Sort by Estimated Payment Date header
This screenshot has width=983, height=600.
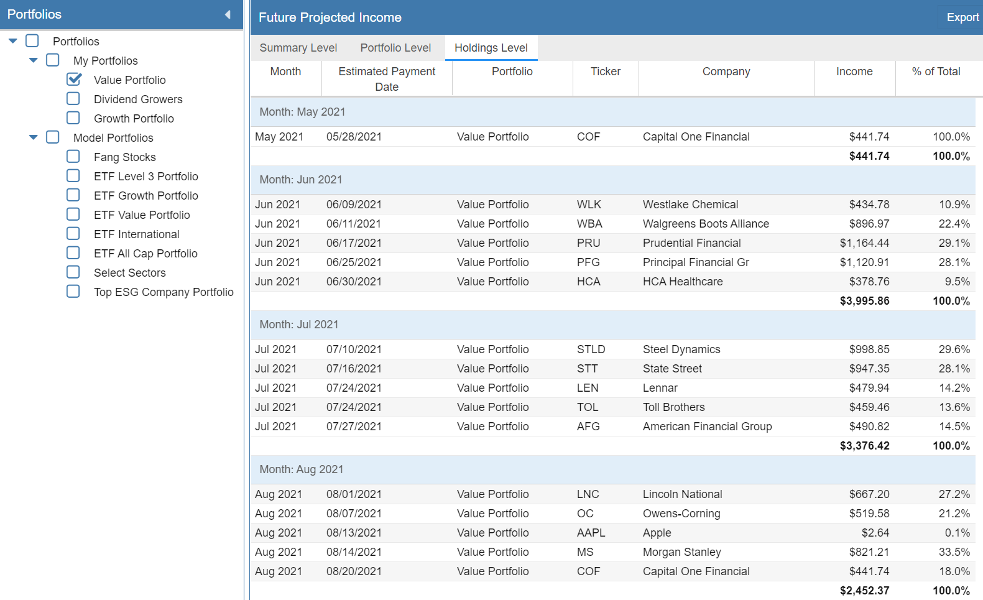(x=386, y=79)
